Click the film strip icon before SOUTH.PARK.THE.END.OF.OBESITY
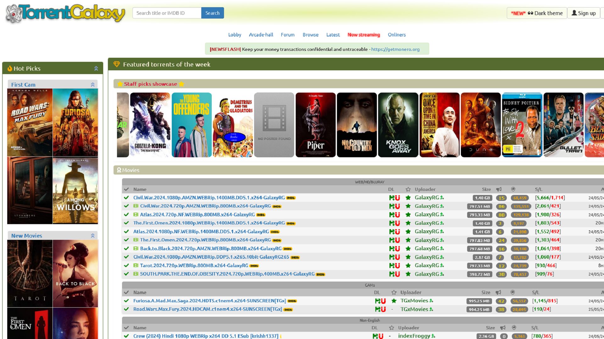 click(136, 274)
